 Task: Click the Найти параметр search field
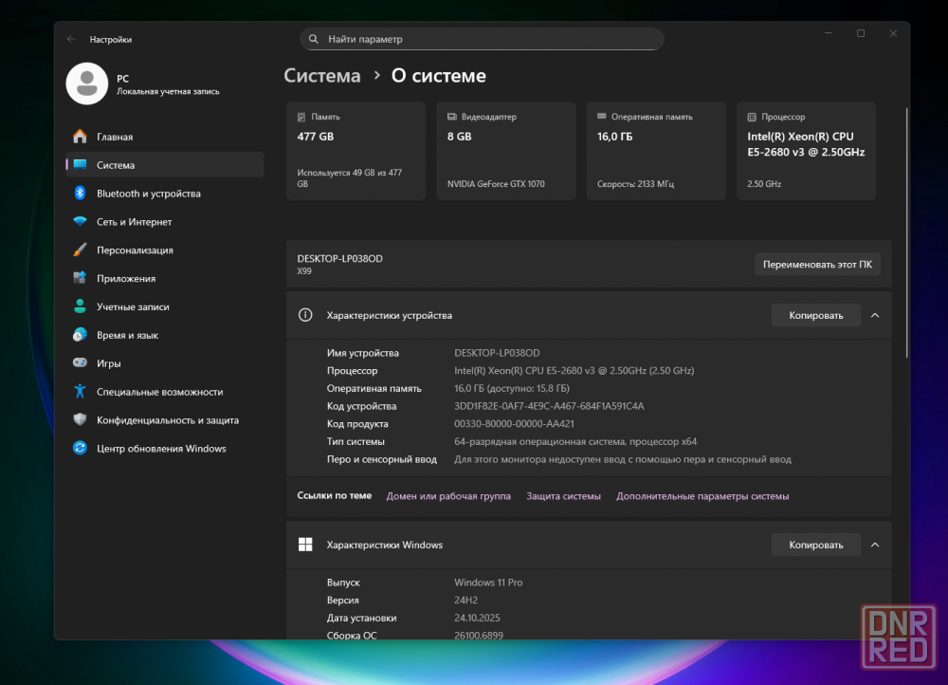482,39
